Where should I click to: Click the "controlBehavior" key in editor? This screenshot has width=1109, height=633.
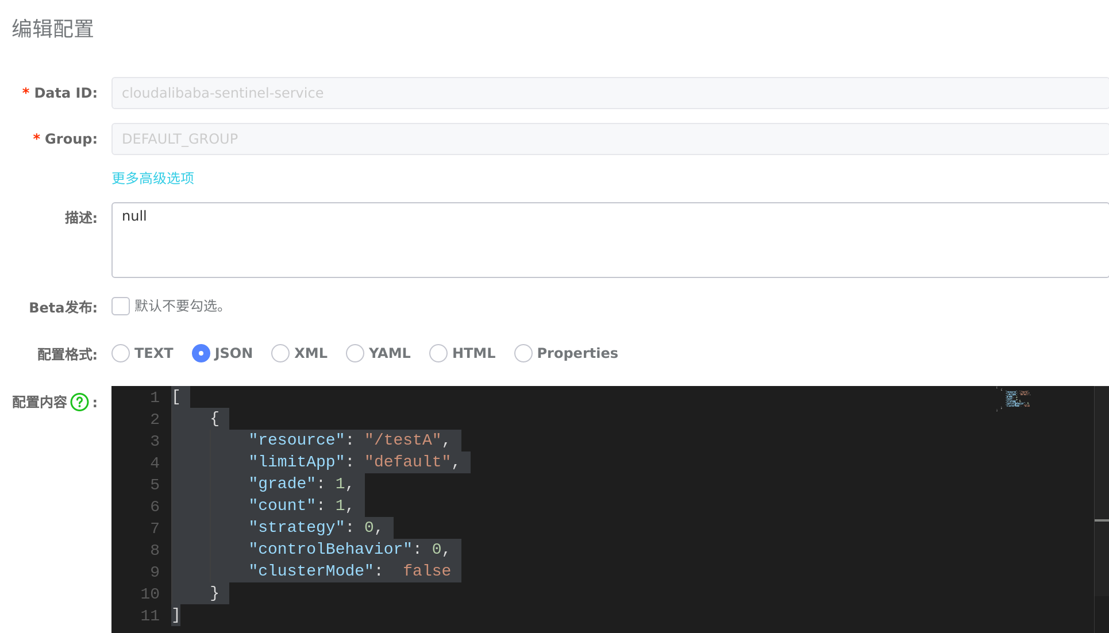[x=330, y=549]
